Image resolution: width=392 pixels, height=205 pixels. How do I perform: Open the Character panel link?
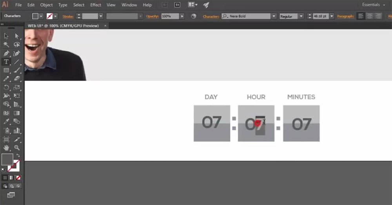tap(211, 16)
